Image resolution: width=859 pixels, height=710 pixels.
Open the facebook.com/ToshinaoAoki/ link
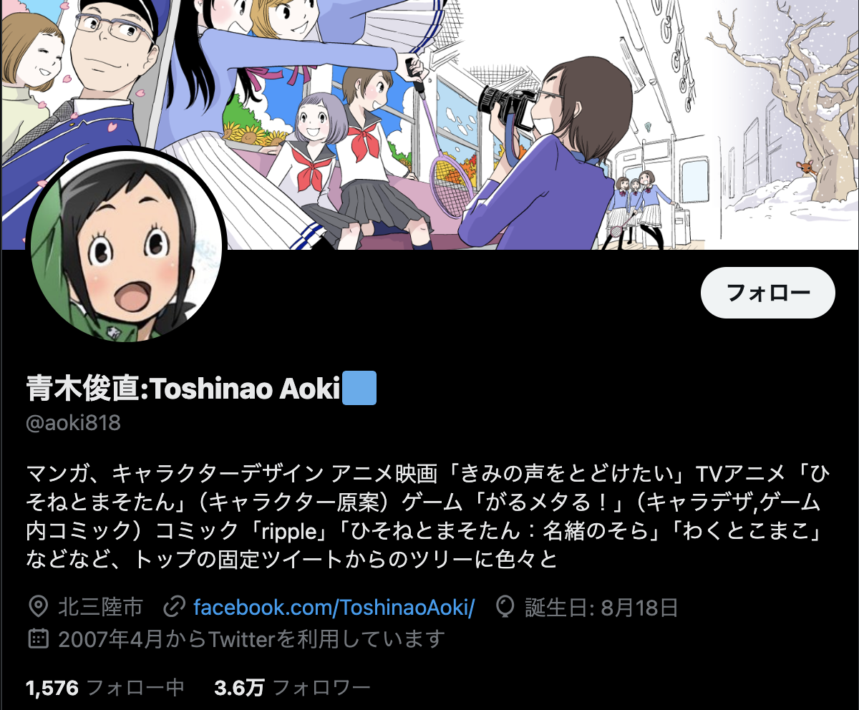click(x=334, y=608)
